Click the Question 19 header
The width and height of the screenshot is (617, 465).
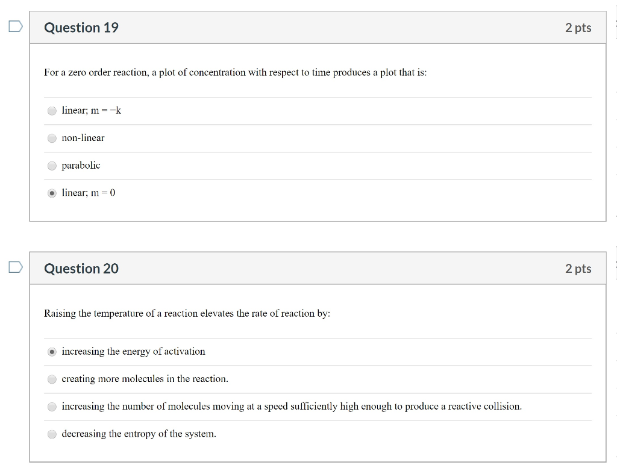pos(81,27)
